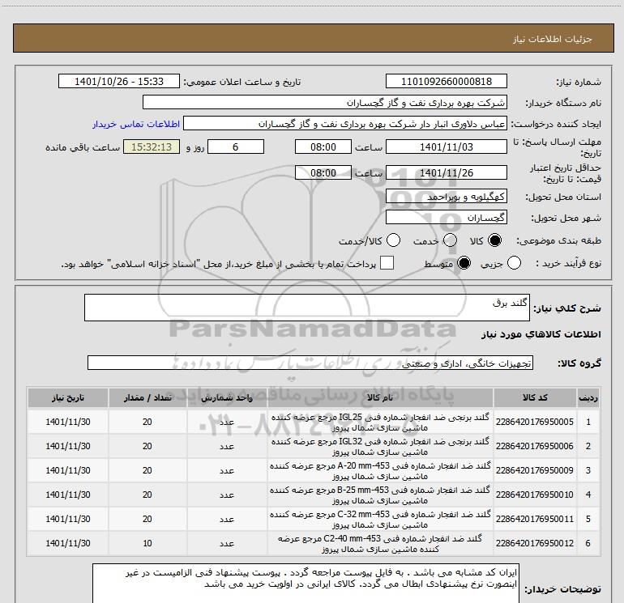Click the IGL32 brass gland item name
Screen dimensions: 624x603
(x=380, y=447)
